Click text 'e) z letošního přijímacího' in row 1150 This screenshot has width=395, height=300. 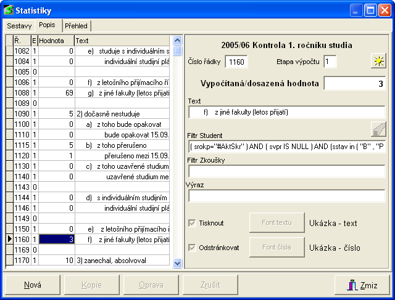[129, 229]
